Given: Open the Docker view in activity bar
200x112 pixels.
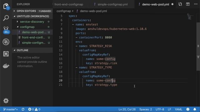Looking at the screenshot, I should (6, 66).
